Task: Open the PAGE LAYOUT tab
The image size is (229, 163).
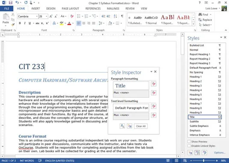Action: pyautogui.click(x=70, y=9)
